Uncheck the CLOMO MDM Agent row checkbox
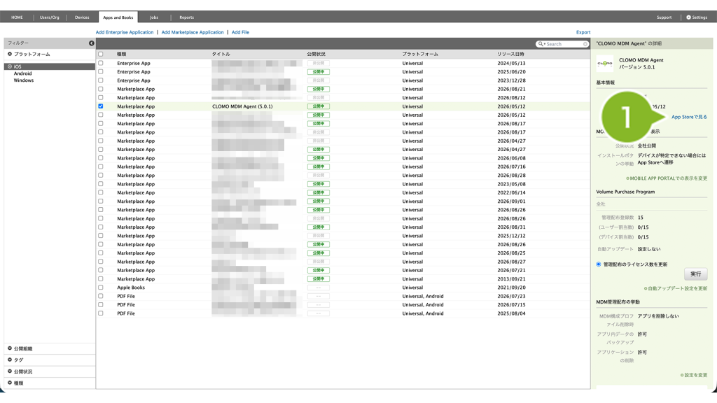 coord(101,106)
